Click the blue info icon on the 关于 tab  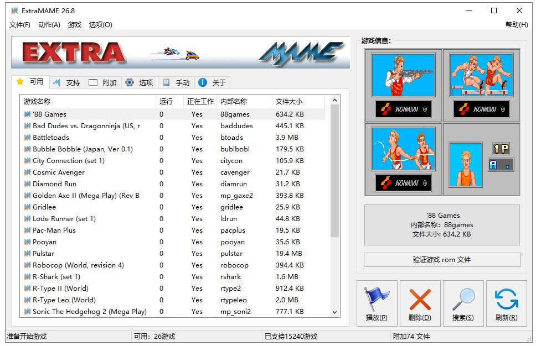203,82
